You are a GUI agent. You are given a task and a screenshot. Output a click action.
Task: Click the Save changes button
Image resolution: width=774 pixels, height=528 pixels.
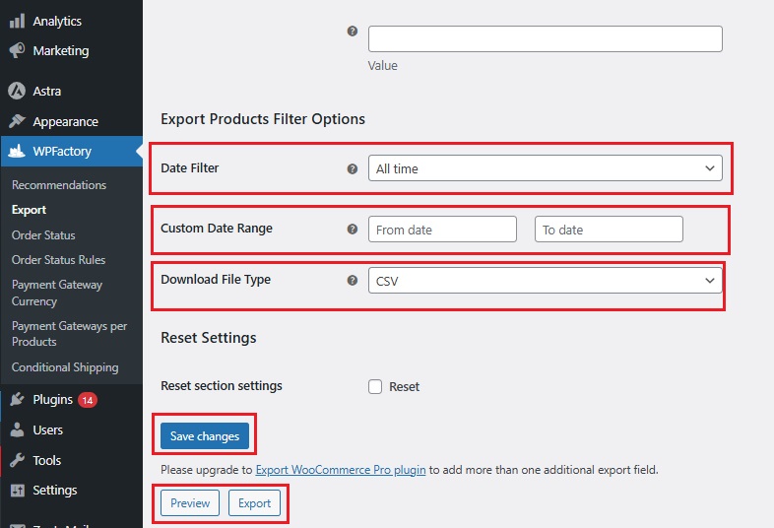click(x=205, y=435)
